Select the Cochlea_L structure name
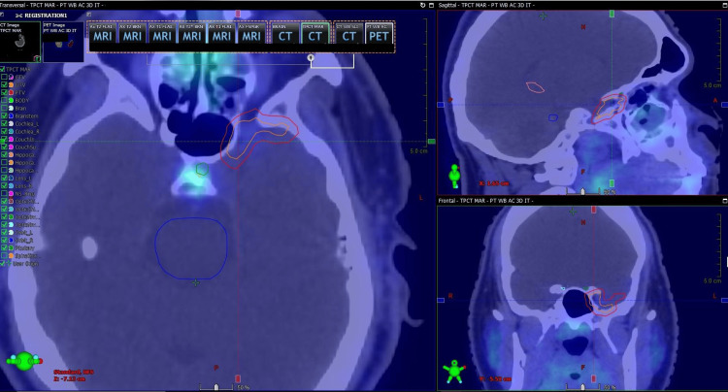 click(27, 124)
